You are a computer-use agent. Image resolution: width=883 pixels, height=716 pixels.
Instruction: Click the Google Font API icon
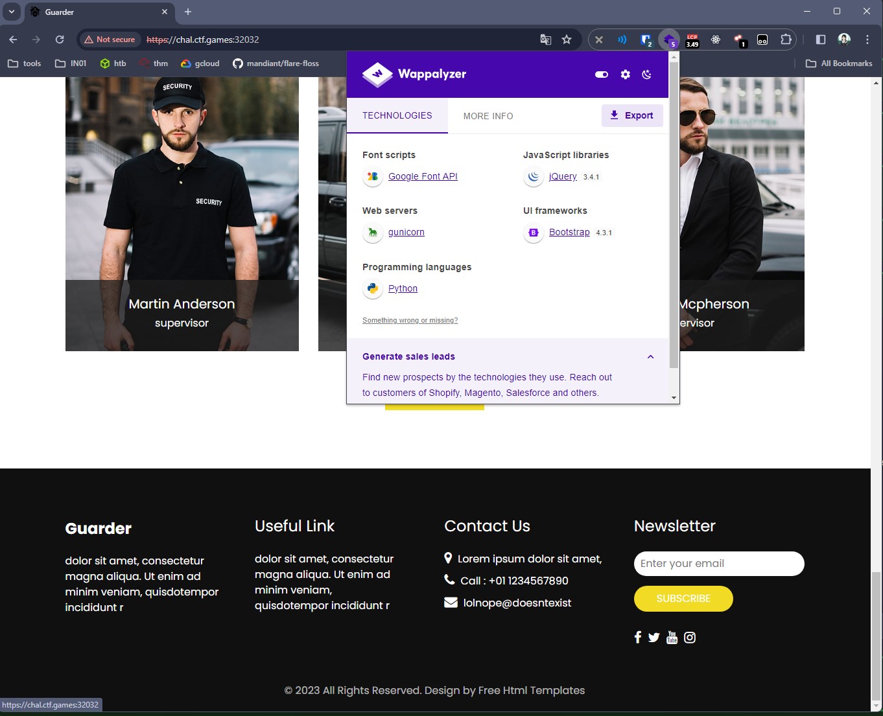click(373, 176)
